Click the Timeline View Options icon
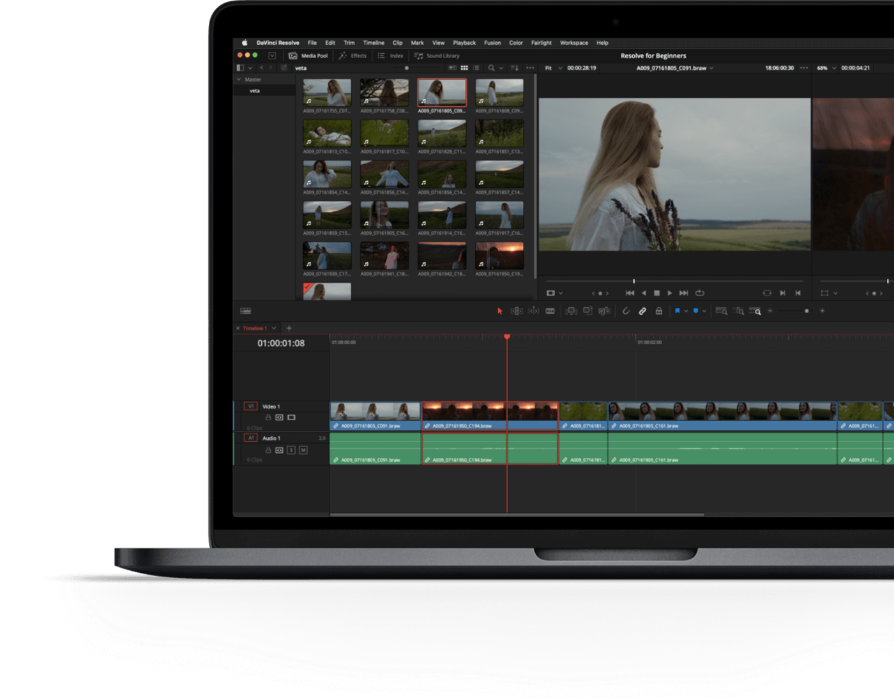Screen dimensions: 894x698 tap(246, 311)
